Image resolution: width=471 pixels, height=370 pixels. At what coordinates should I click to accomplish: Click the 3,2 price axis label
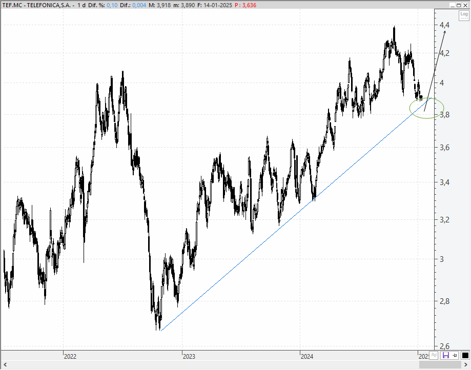[444, 220]
